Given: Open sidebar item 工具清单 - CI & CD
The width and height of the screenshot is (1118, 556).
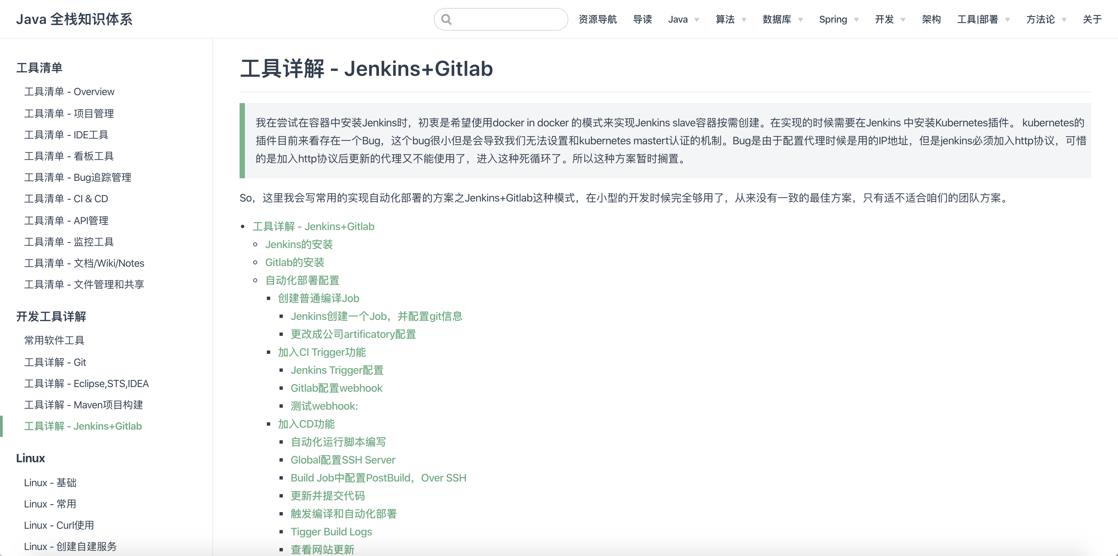Looking at the screenshot, I should point(66,199).
